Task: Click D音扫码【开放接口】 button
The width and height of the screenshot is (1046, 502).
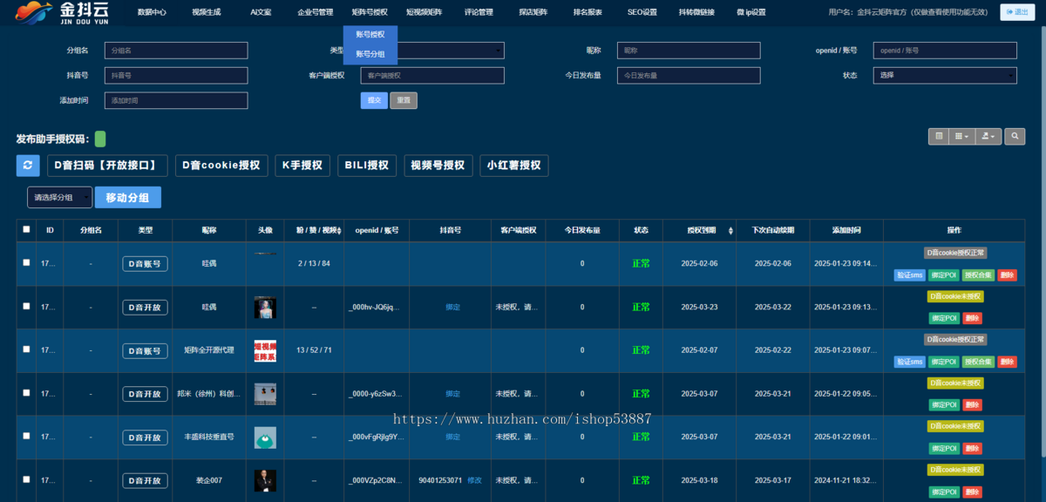Action: (x=107, y=166)
